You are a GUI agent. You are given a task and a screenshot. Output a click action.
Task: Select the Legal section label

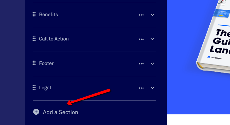45,88
